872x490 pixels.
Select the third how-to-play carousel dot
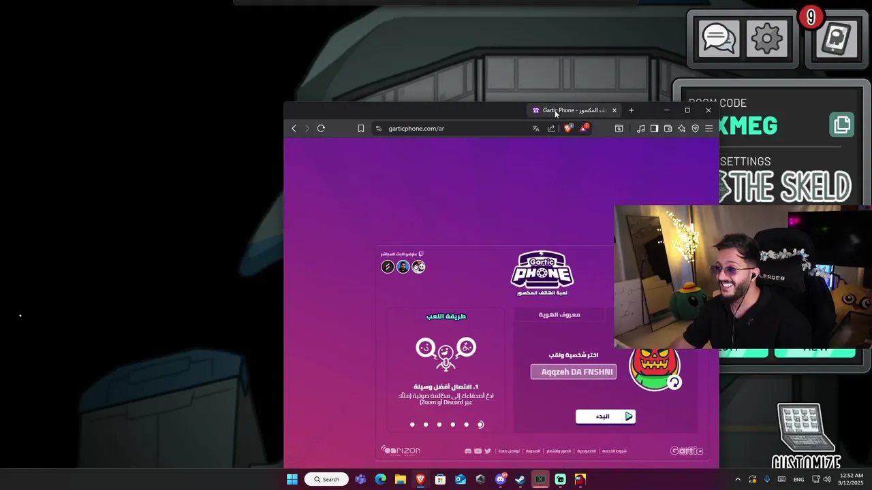[439, 425]
